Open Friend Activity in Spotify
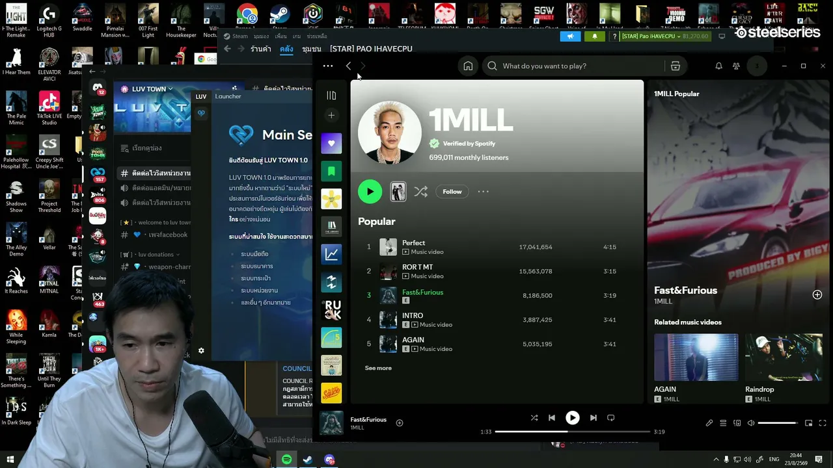The image size is (833, 468). (736, 66)
